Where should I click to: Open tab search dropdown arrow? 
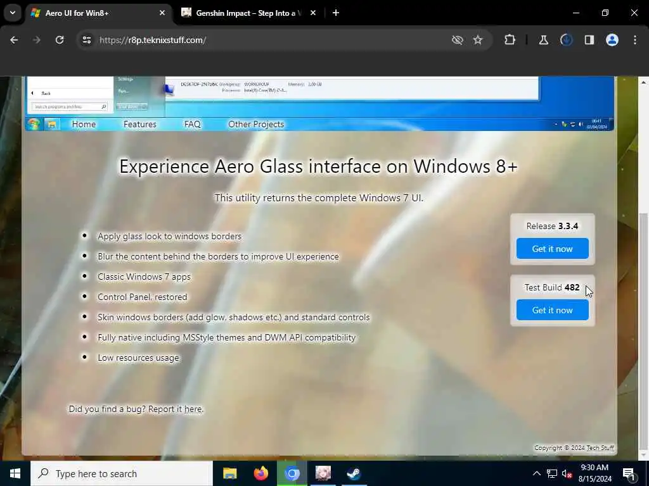[13, 13]
